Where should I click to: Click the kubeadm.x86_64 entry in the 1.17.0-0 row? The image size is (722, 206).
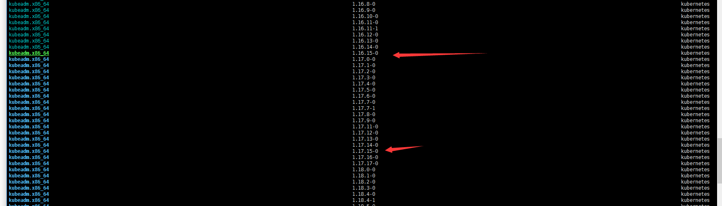point(29,59)
